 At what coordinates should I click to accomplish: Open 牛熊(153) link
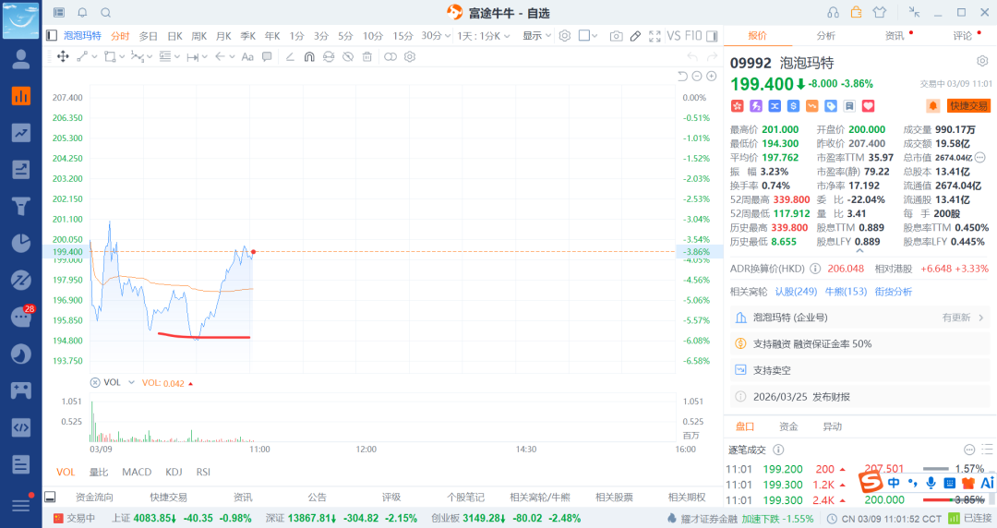[846, 292]
